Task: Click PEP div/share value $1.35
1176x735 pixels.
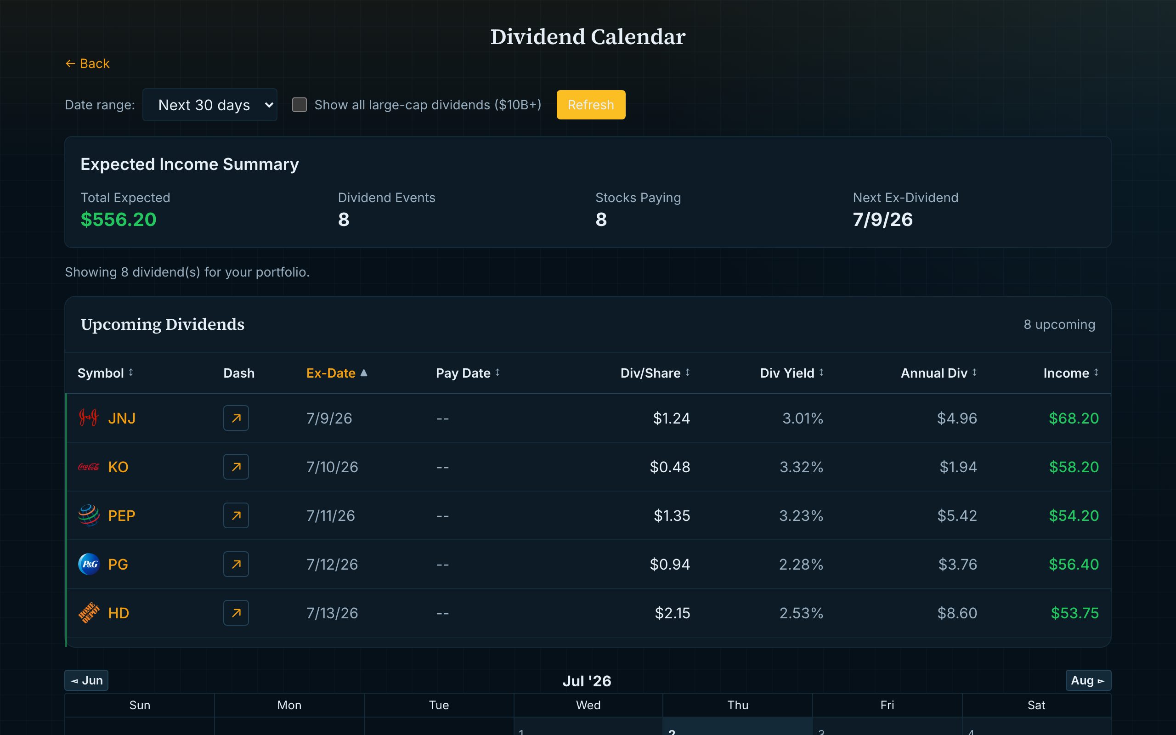Action: 672,515
